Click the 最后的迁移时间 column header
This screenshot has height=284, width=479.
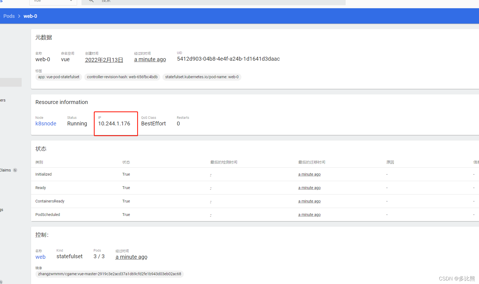(312, 162)
